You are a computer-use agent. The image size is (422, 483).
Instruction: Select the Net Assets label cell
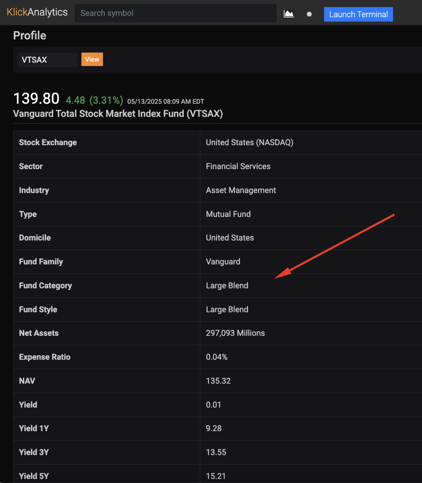click(x=106, y=333)
